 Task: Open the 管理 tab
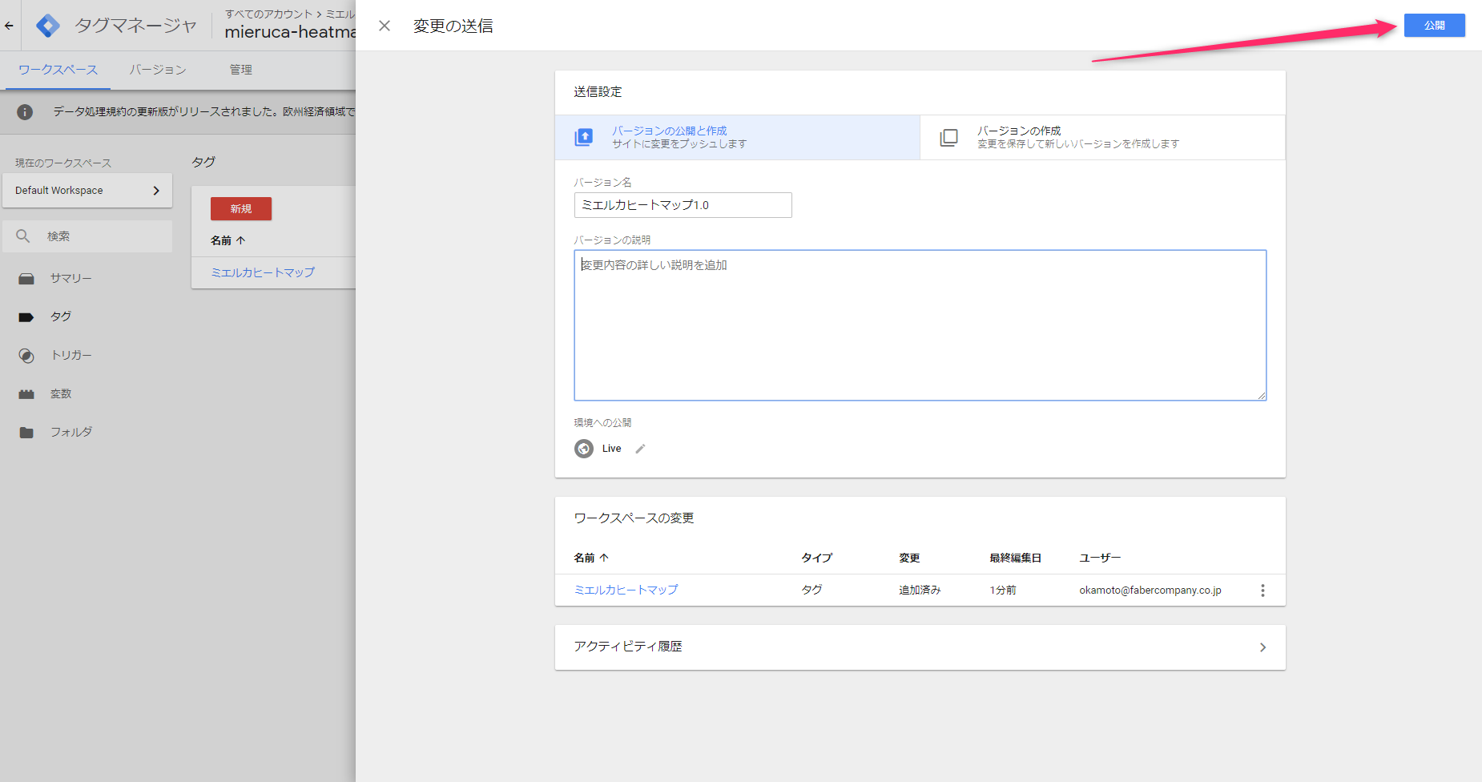click(x=240, y=70)
